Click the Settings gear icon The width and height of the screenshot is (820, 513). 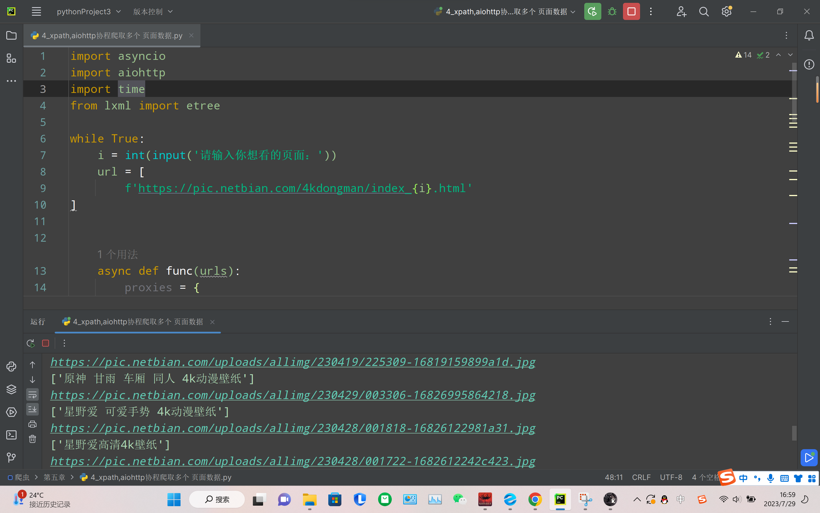[x=727, y=11]
